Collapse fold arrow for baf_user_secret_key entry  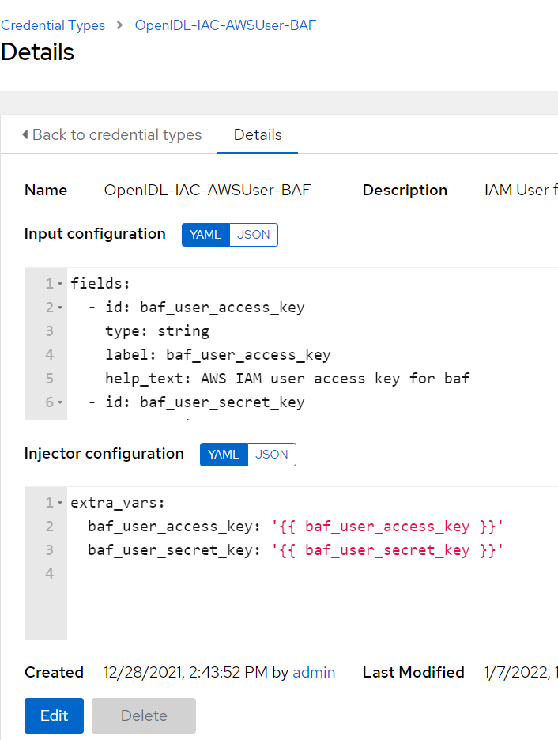[x=60, y=402]
